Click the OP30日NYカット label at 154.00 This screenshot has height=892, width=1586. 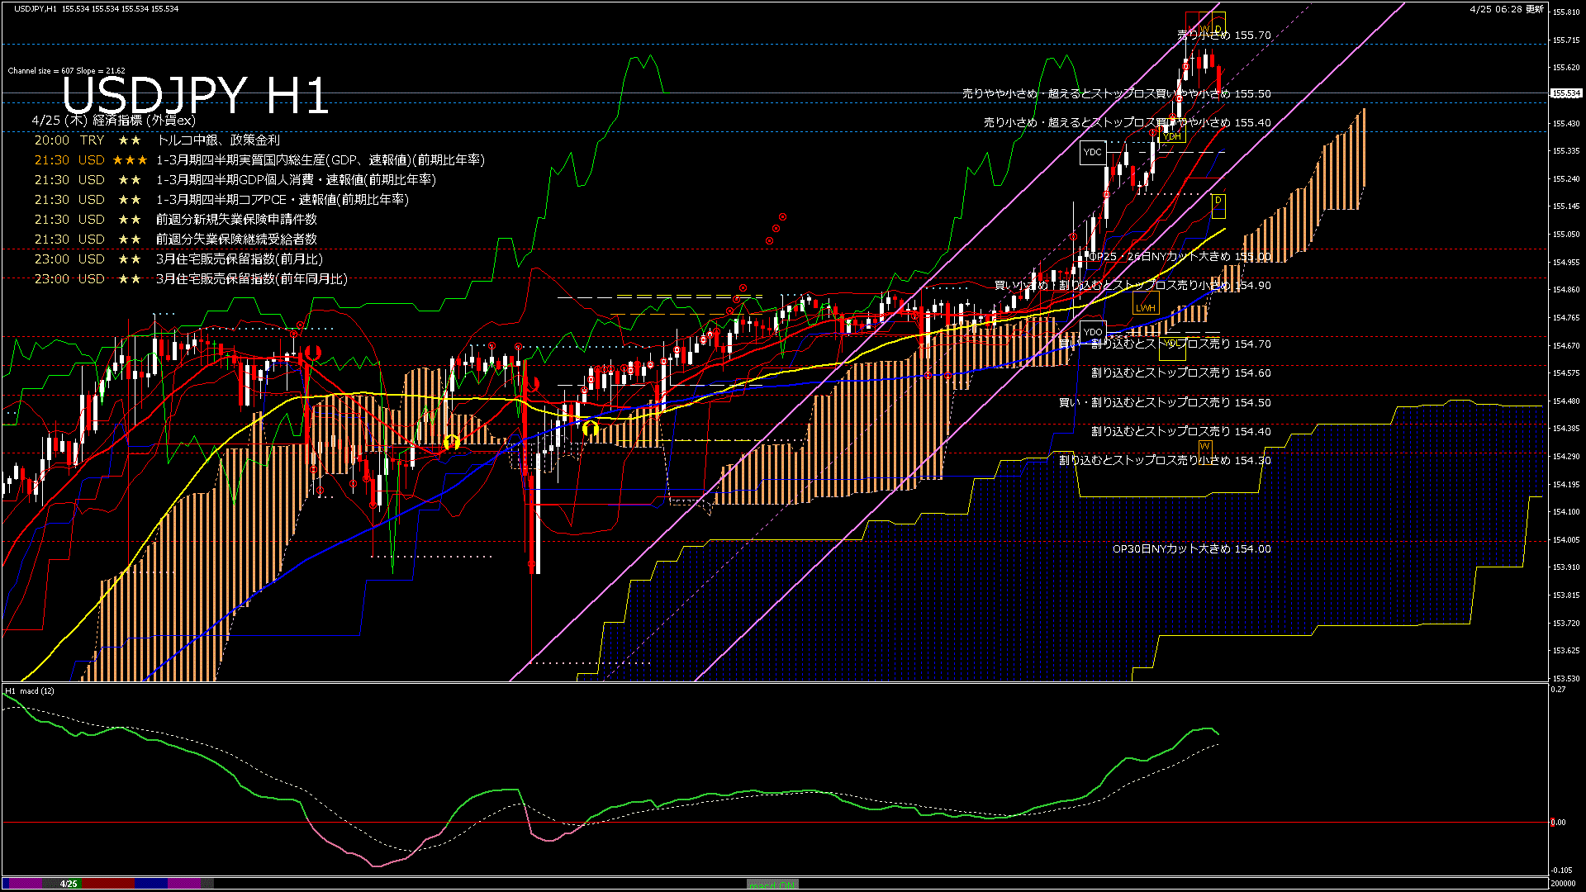click(1191, 549)
